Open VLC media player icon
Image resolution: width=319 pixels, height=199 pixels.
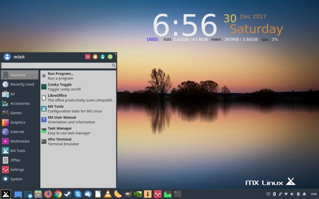107,194
